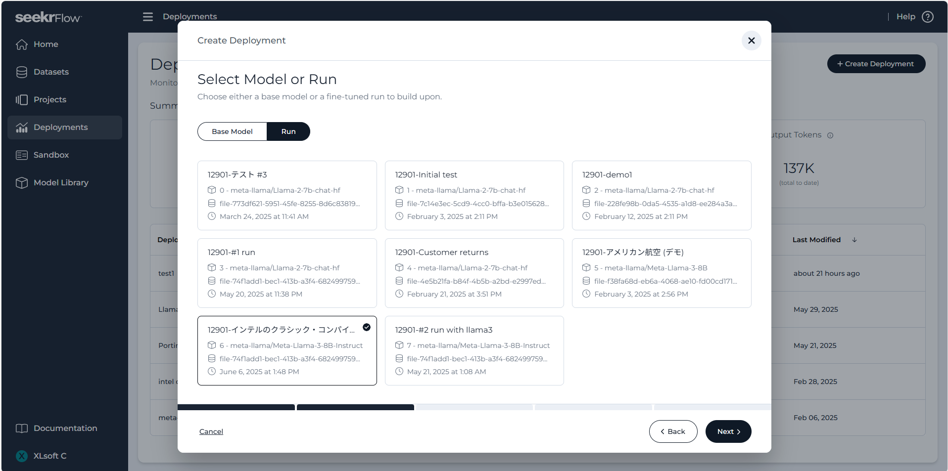Click the XLsoft C avatar icon

click(21, 456)
